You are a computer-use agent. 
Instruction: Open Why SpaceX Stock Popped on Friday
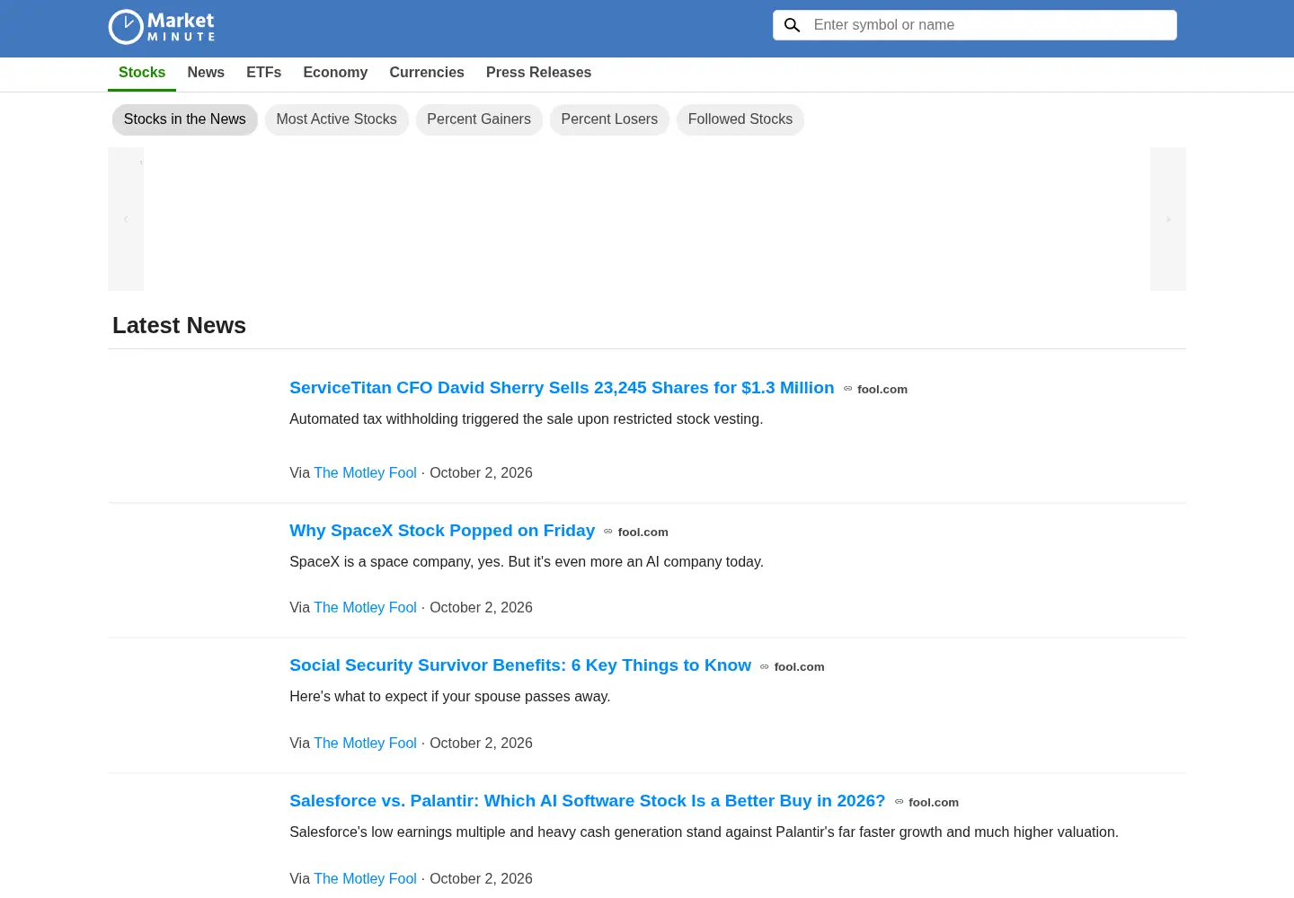coord(442,531)
